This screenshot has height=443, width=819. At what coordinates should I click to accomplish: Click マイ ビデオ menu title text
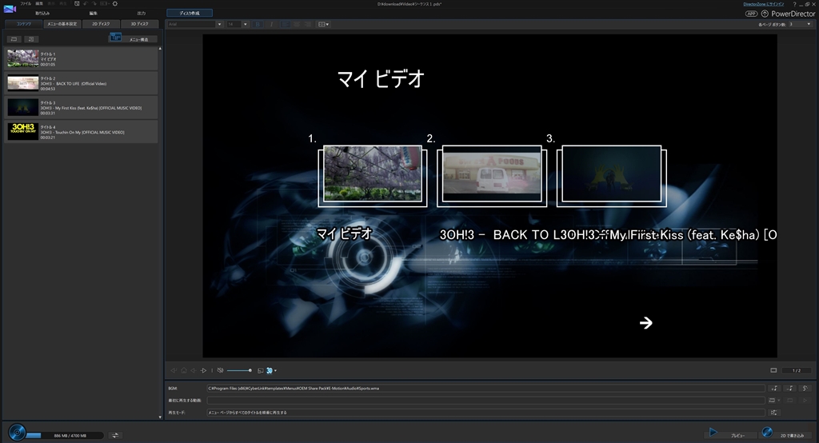[381, 79]
